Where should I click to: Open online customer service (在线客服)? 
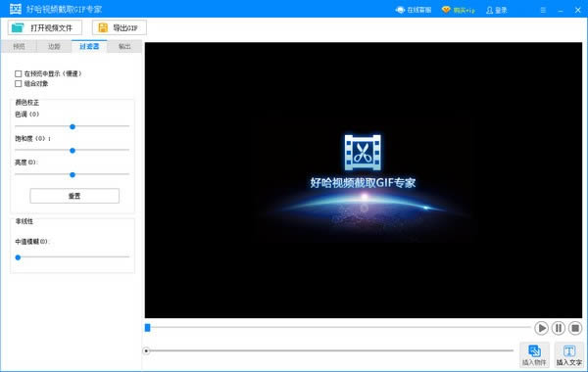point(414,10)
